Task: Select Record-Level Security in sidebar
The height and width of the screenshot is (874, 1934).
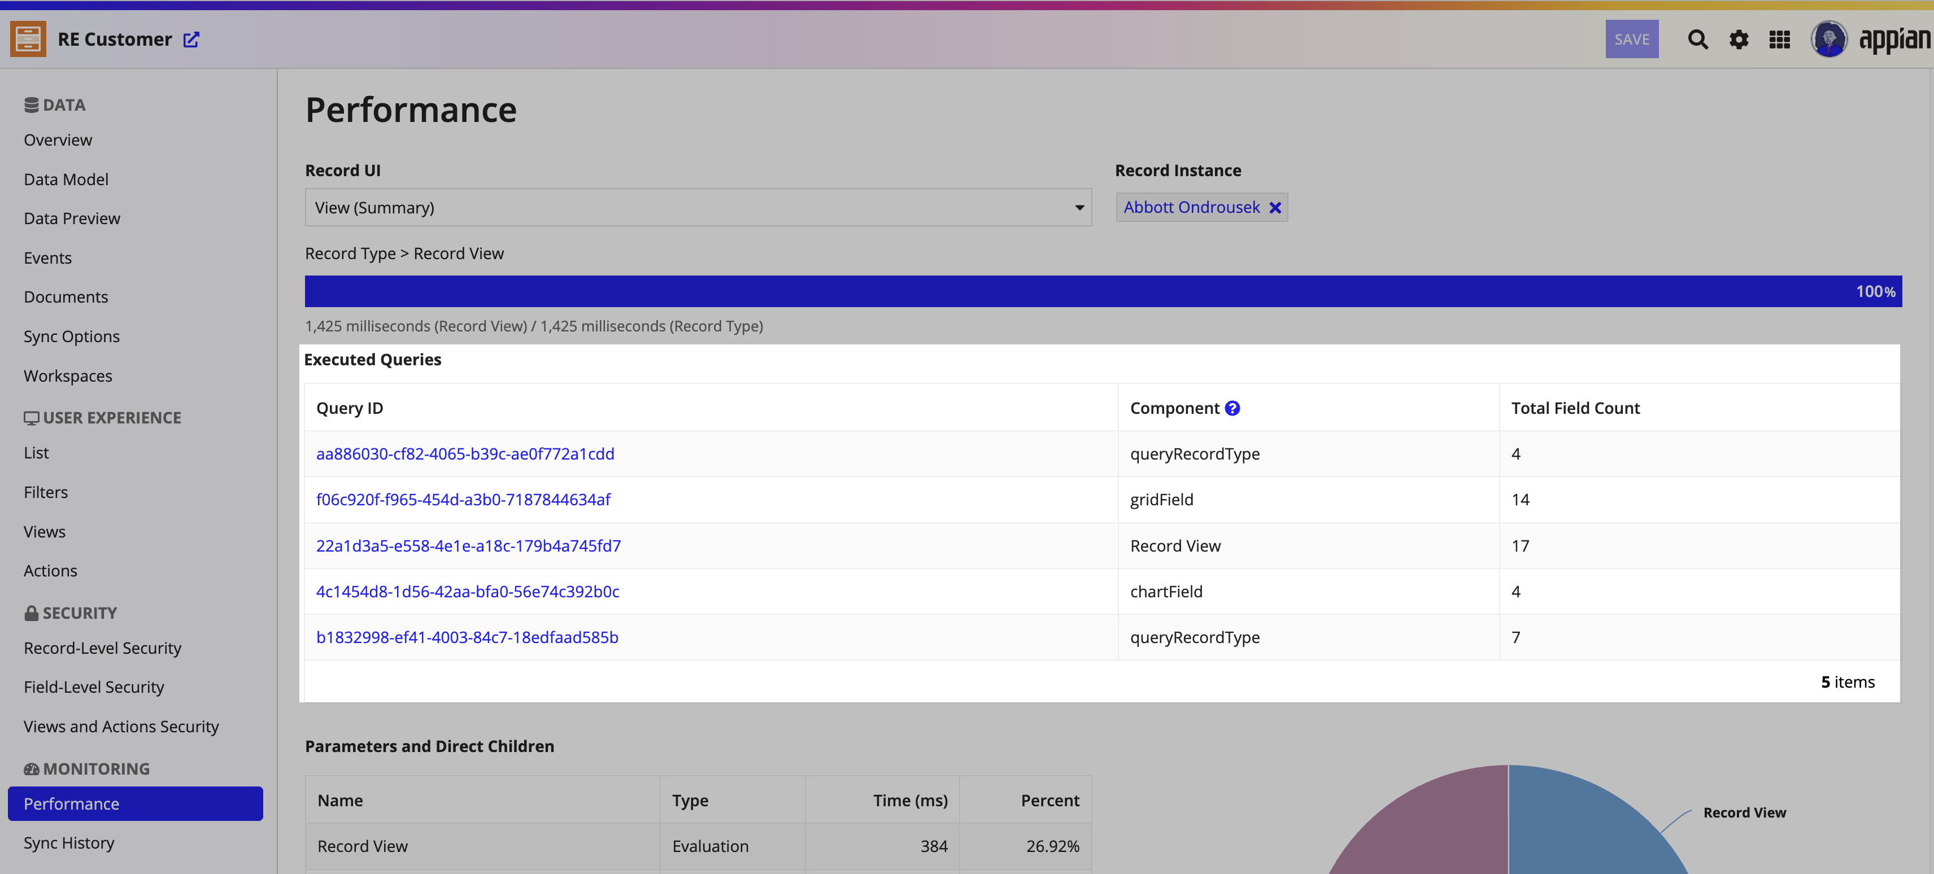Action: pyautogui.click(x=103, y=648)
